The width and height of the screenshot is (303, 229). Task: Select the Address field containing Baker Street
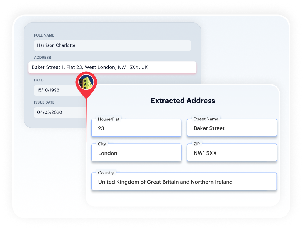point(112,67)
